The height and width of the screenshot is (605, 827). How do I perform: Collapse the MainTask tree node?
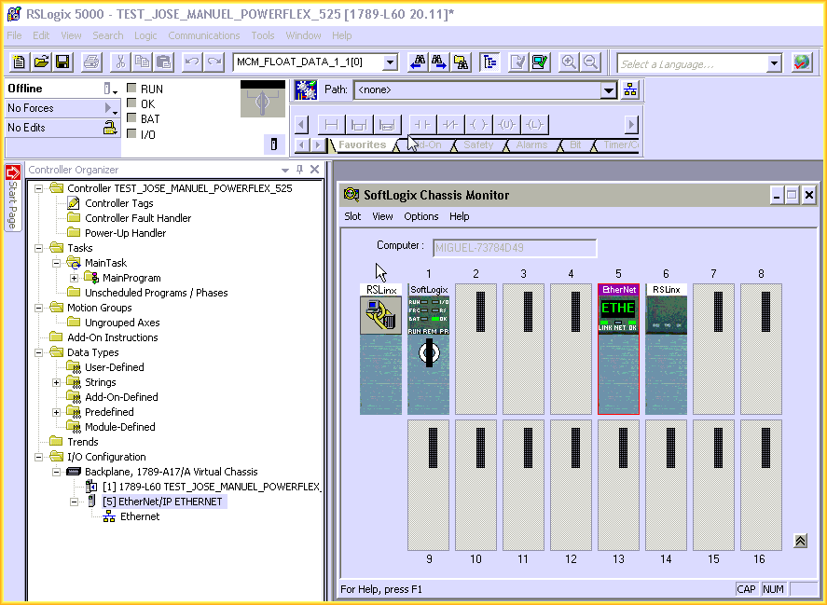pyautogui.click(x=57, y=263)
